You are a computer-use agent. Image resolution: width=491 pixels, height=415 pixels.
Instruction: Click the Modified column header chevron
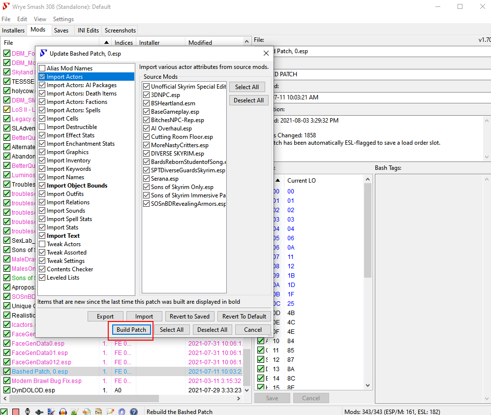click(247, 42)
